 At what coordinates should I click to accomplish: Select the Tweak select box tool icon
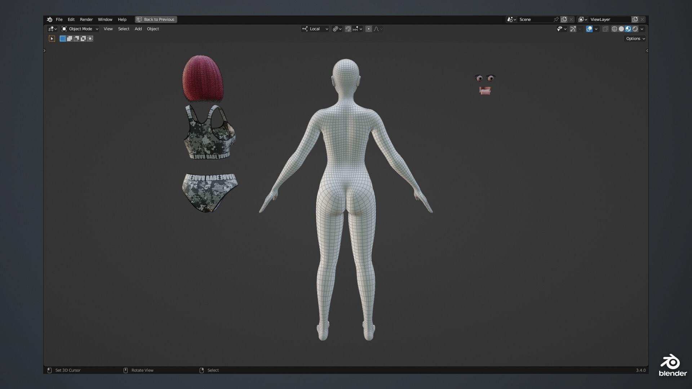point(52,39)
